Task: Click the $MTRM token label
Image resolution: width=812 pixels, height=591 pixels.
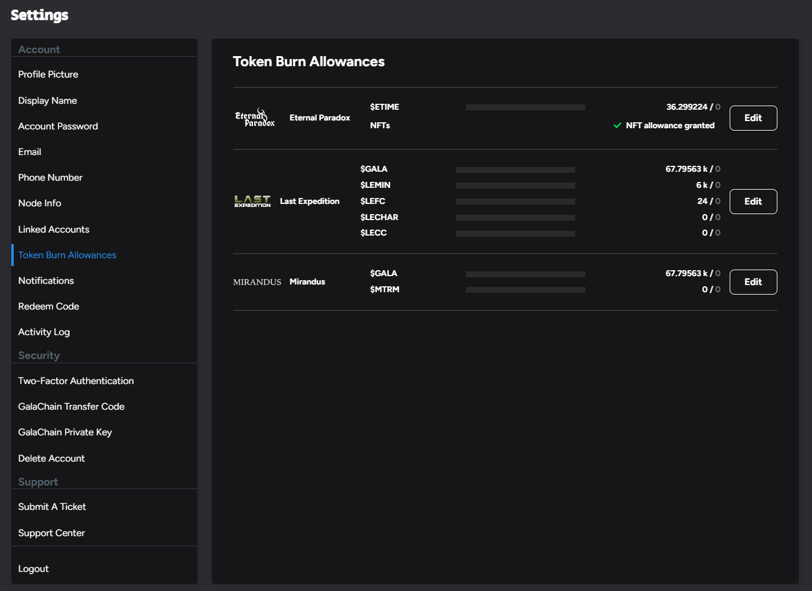Action: tap(385, 289)
